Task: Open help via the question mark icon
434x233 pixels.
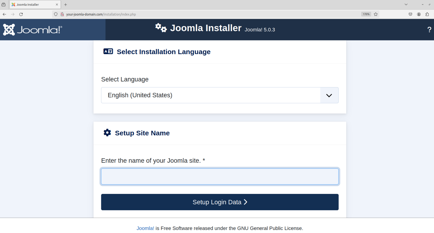Action: pos(429,30)
